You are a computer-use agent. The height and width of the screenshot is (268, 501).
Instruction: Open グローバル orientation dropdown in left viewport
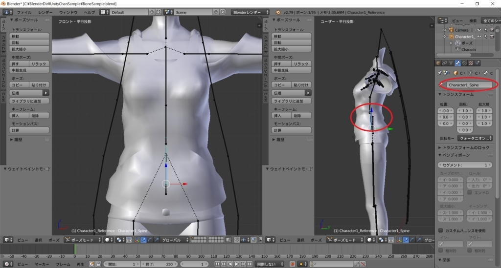pyautogui.click(x=174, y=240)
